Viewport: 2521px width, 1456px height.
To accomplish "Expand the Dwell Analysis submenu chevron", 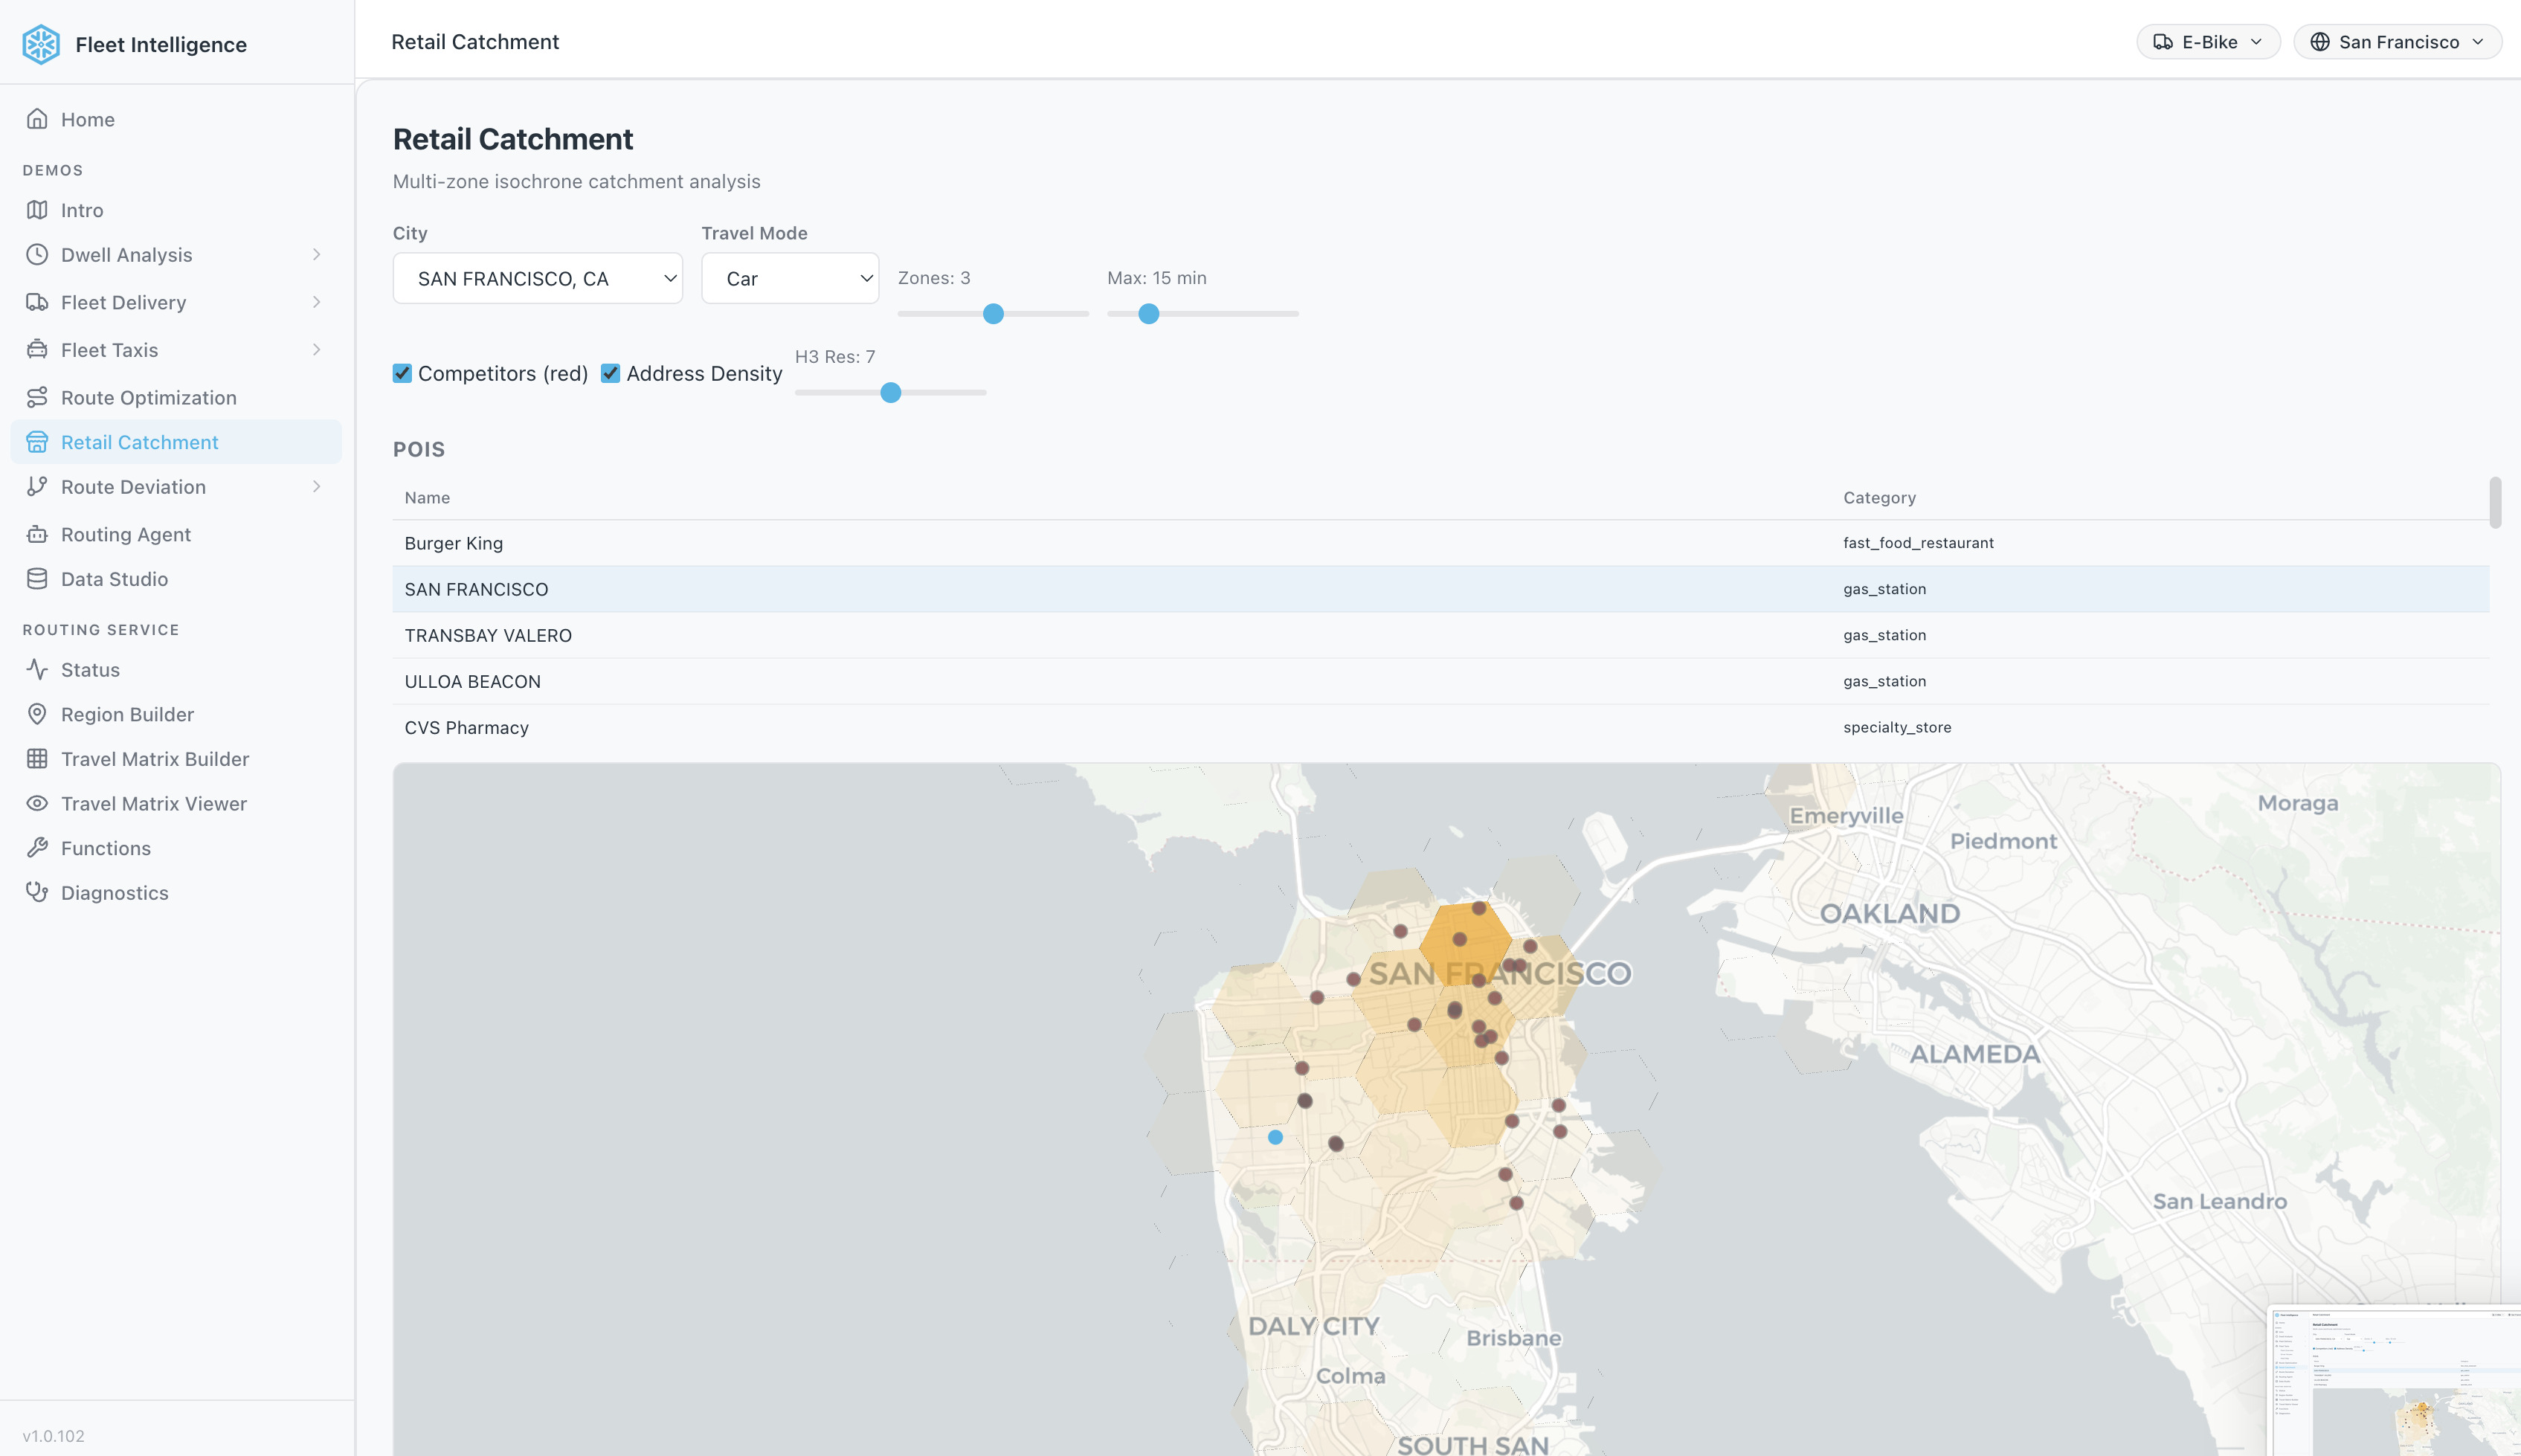I will click(x=316, y=254).
